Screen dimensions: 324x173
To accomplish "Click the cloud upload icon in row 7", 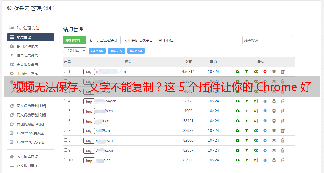I will click(x=238, y=131).
